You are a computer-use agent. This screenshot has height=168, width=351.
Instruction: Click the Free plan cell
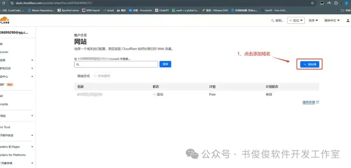coord(212,95)
